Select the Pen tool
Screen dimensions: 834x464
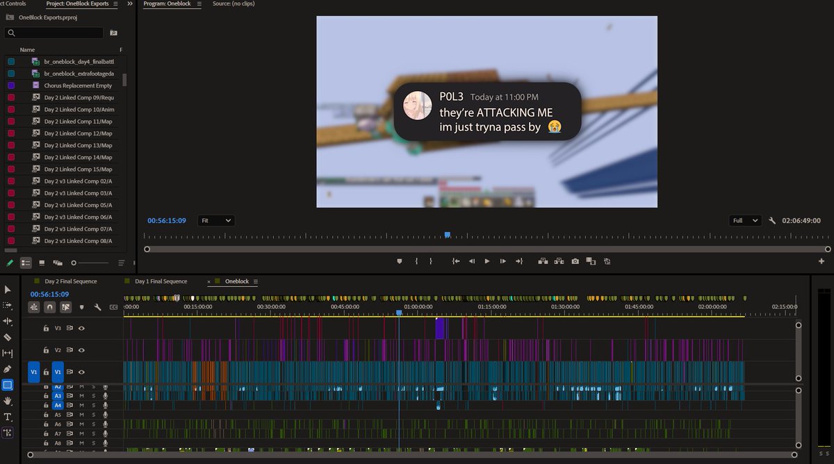click(x=8, y=369)
